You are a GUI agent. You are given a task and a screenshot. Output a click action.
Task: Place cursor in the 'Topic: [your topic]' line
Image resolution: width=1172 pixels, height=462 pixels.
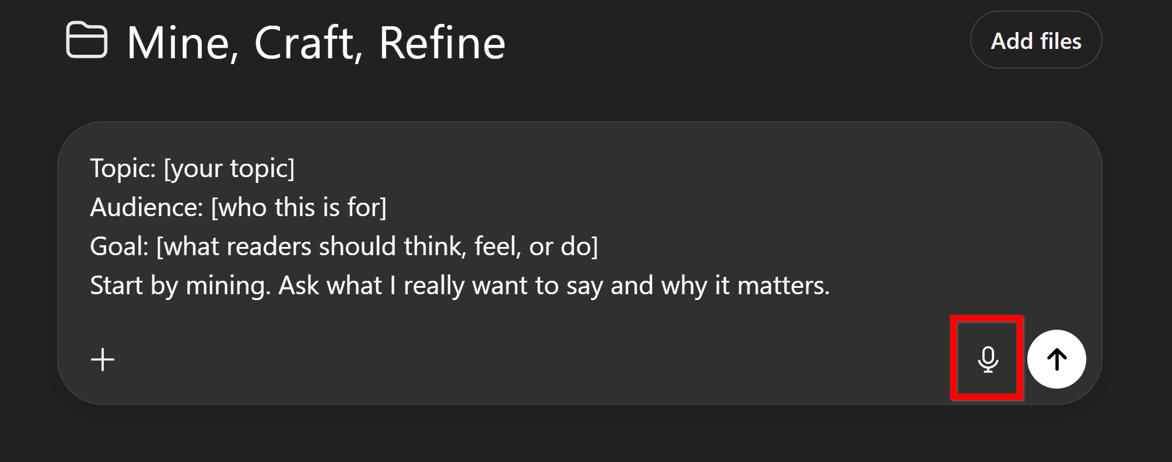192,168
